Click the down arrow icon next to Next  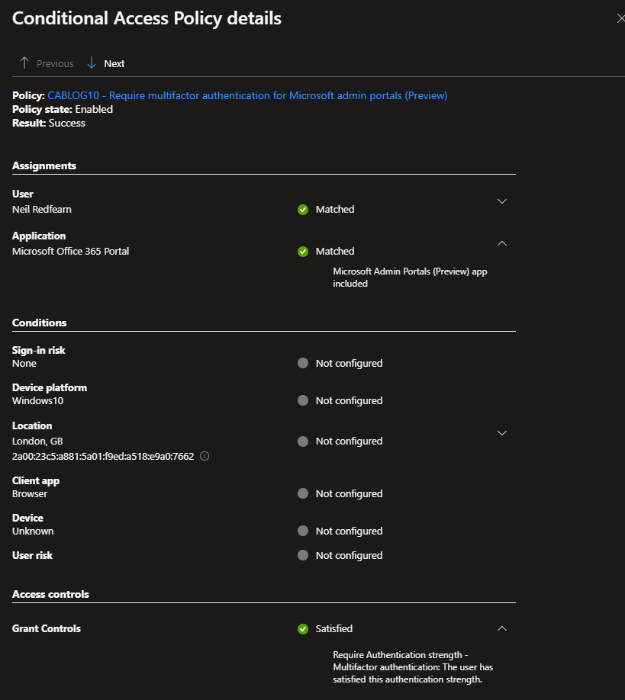point(92,63)
